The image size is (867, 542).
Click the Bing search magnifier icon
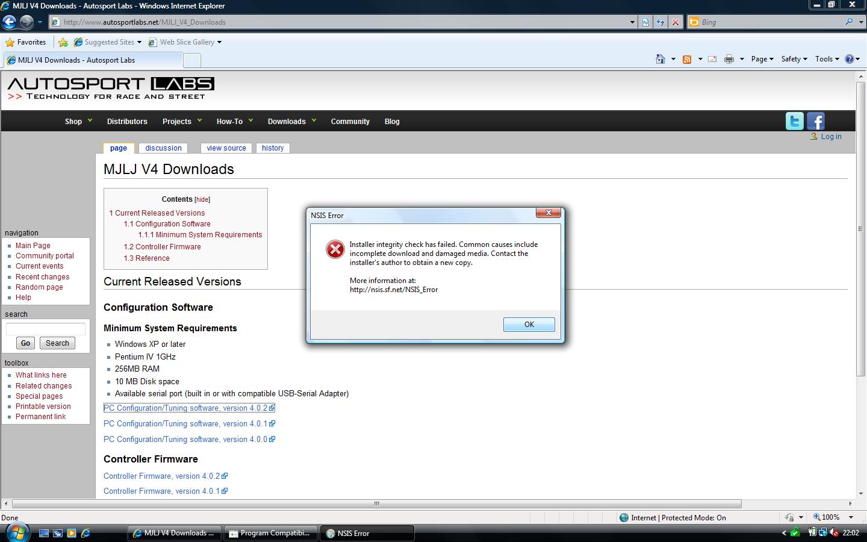point(850,22)
